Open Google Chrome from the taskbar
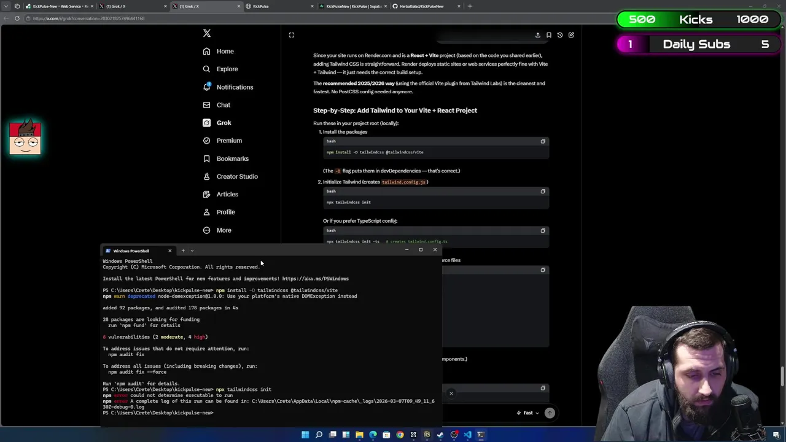The width and height of the screenshot is (786, 442). click(400, 435)
